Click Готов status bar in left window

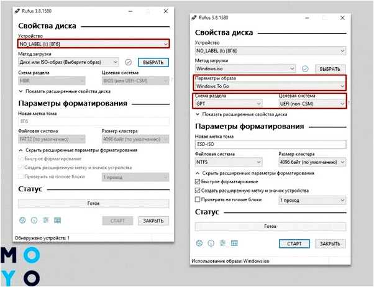[93, 204]
